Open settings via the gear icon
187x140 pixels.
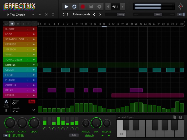pyautogui.click(x=99, y=7)
